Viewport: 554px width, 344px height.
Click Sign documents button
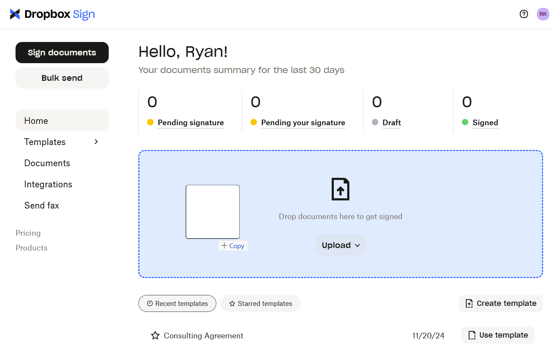coord(62,53)
